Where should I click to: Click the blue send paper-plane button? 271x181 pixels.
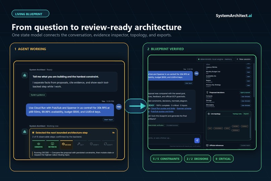[197, 141]
